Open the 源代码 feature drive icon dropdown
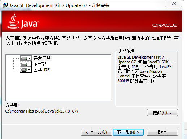Viewport: 187px width, 139px height. [26, 64]
